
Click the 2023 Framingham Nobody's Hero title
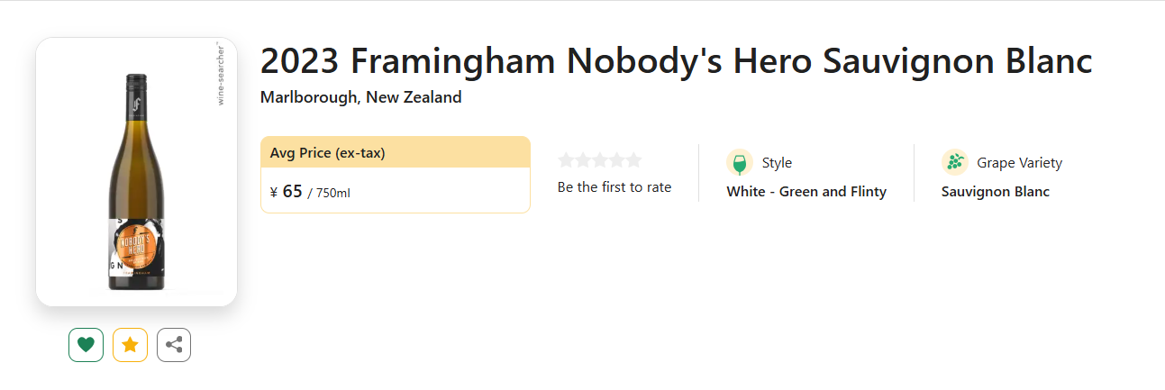(x=676, y=61)
